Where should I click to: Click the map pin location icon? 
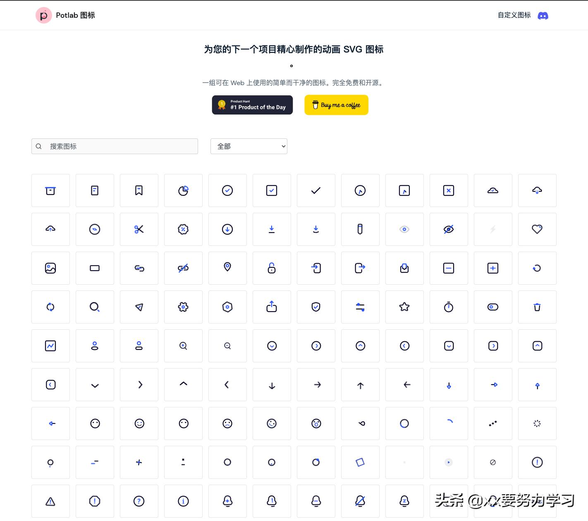pos(227,268)
